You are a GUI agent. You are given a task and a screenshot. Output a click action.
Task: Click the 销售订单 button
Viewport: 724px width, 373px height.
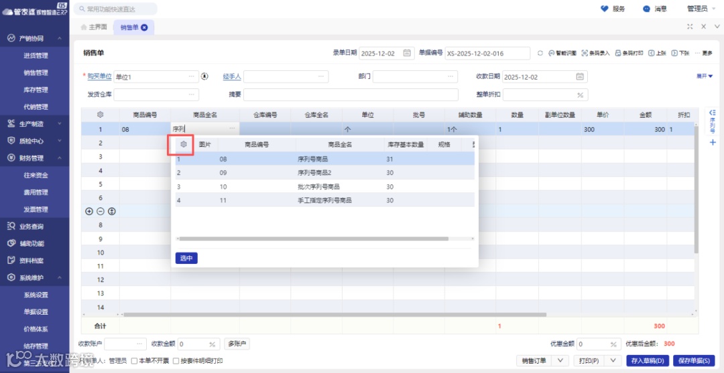point(534,360)
